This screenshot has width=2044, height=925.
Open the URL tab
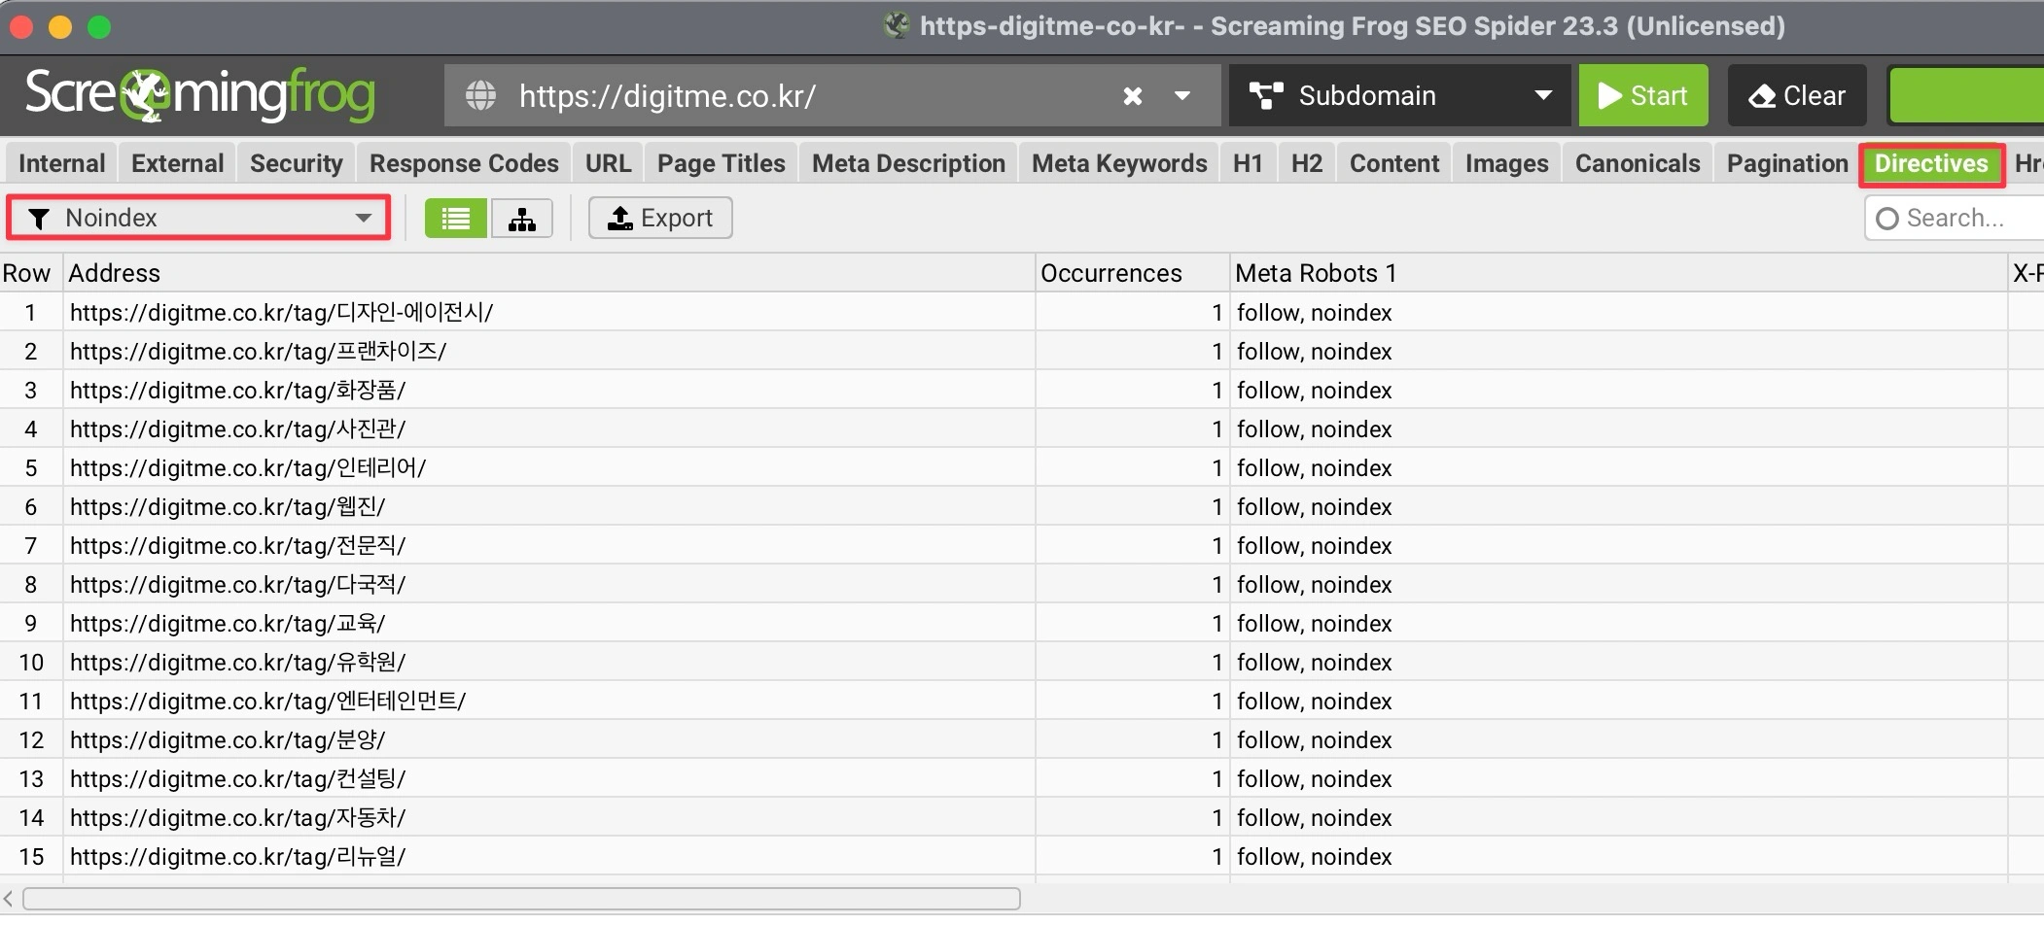[609, 163]
